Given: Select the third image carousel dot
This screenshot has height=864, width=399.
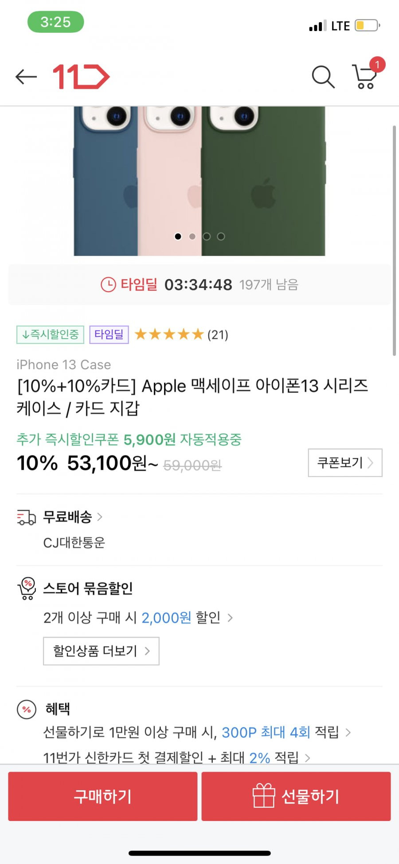Looking at the screenshot, I should (x=207, y=237).
